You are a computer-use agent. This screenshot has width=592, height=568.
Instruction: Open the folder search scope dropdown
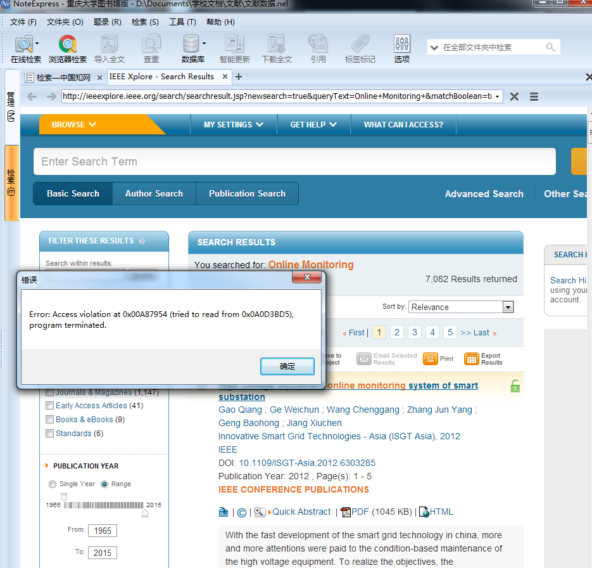tap(434, 48)
